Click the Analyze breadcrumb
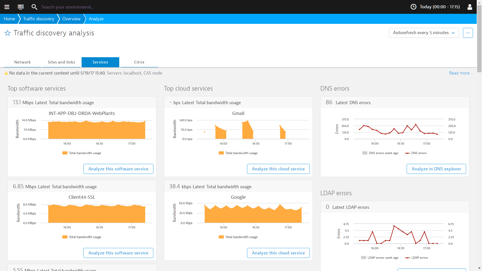The image size is (482, 271). pos(96,19)
